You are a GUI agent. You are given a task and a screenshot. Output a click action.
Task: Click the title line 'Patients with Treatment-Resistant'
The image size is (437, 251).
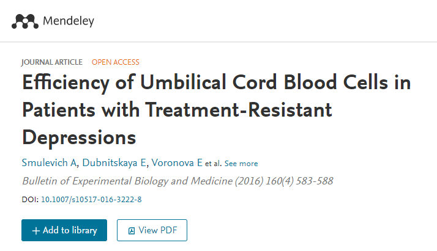[x=177, y=110]
